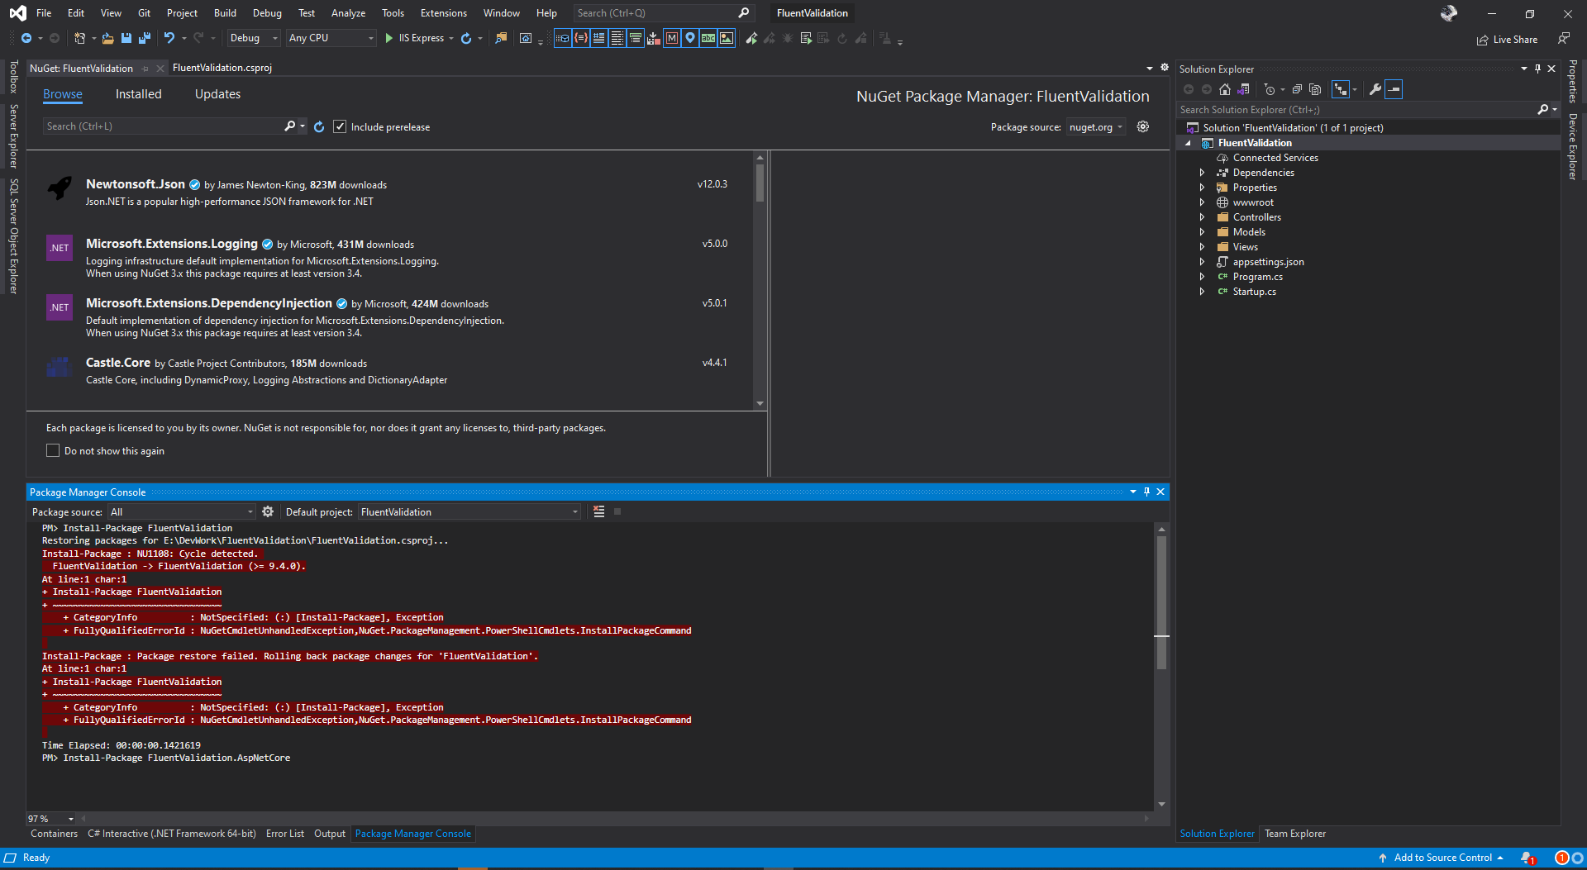Click the Save All toolbar icon
The height and width of the screenshot is (870, 1587).
[145, 38]
